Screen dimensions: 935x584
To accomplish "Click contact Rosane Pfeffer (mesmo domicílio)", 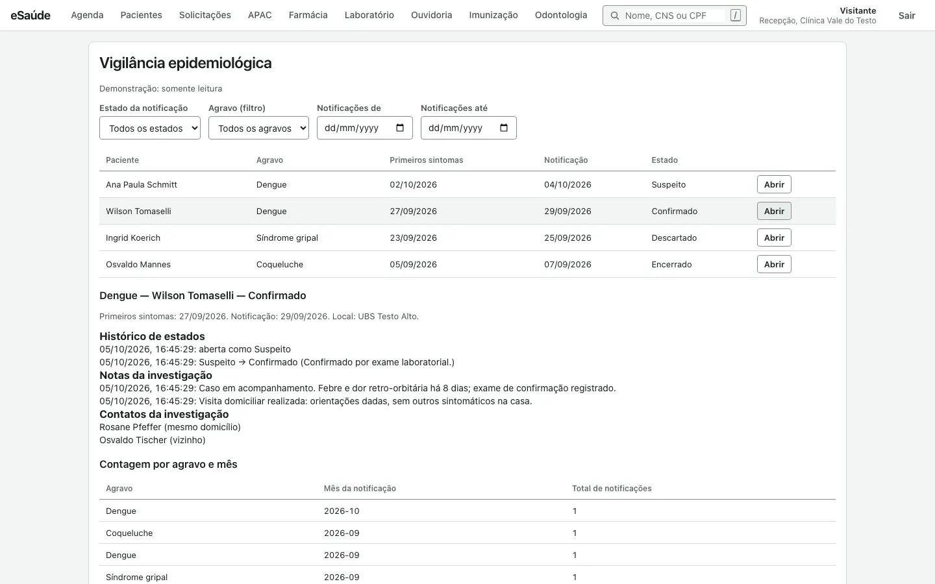I will tap(170, 427).
